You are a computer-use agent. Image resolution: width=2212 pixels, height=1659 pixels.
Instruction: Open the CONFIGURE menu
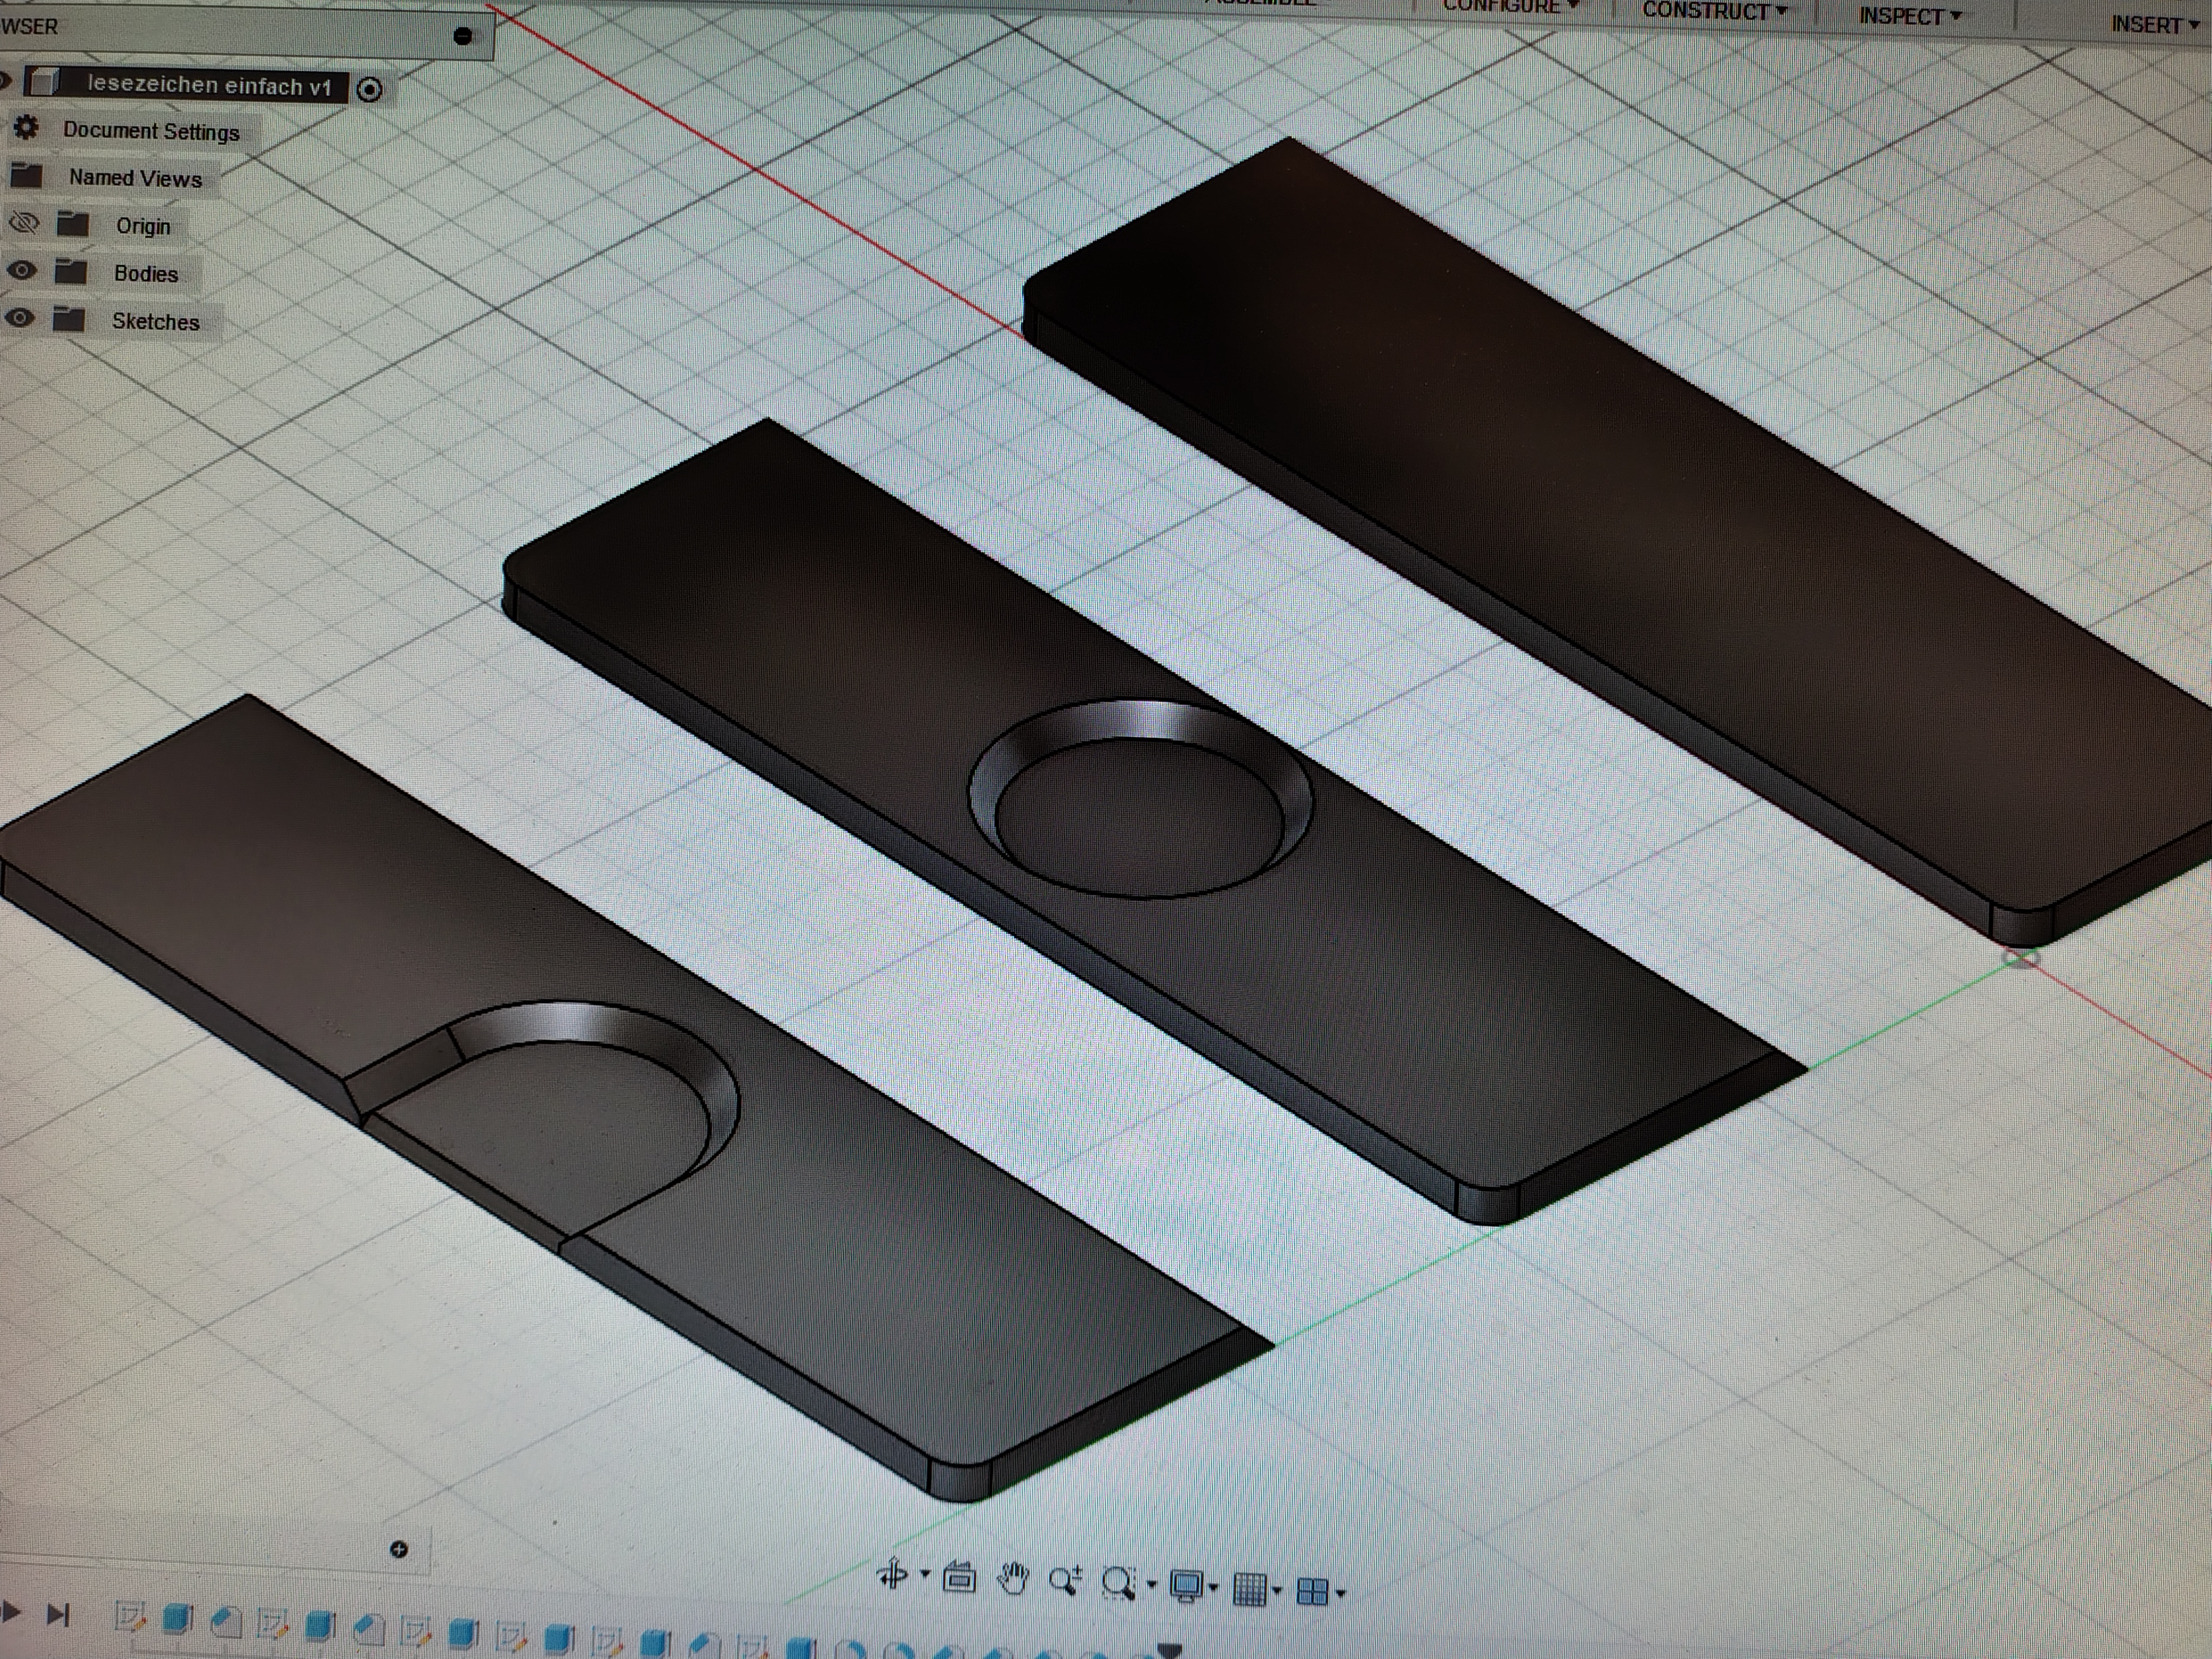(x=1510, y=6)
